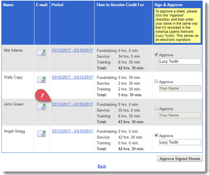Check Approve checkbox for John Green
Screen dimensions: 209x175
[x=156, y=109]
